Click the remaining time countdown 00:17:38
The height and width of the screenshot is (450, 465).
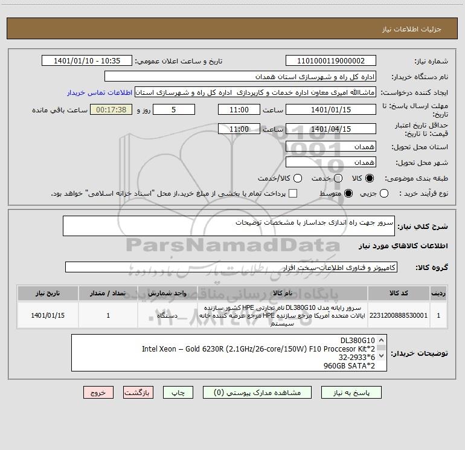[x=111, y=109]
